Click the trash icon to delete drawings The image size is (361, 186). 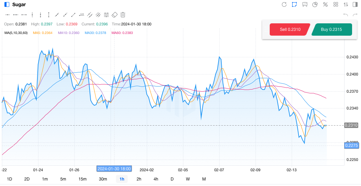(123, 15)
